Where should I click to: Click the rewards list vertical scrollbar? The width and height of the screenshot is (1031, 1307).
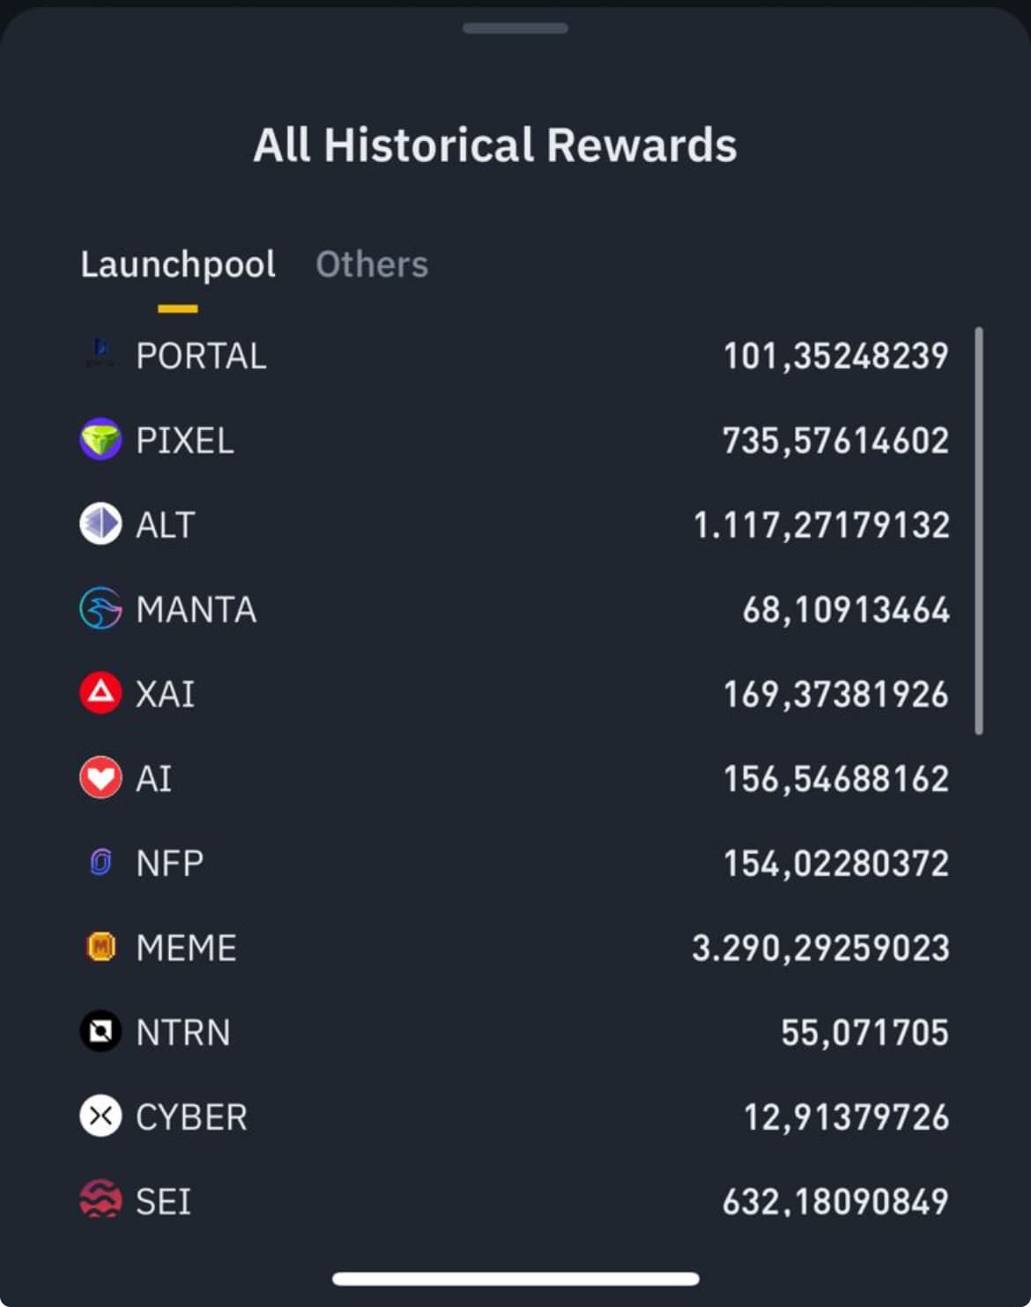(x=979, y=531)
